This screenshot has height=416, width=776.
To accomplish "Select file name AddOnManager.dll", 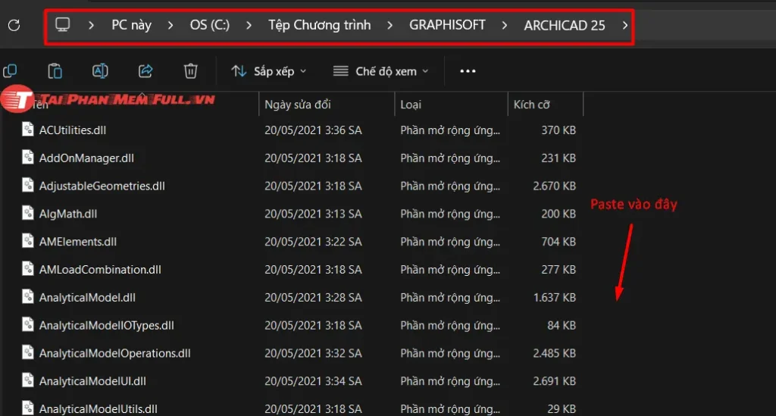I will 86,158.
